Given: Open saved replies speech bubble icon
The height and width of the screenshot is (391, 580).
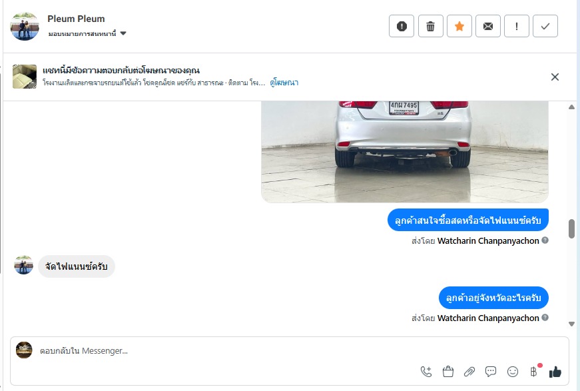Looking at the screenshot, I should 491,372.
